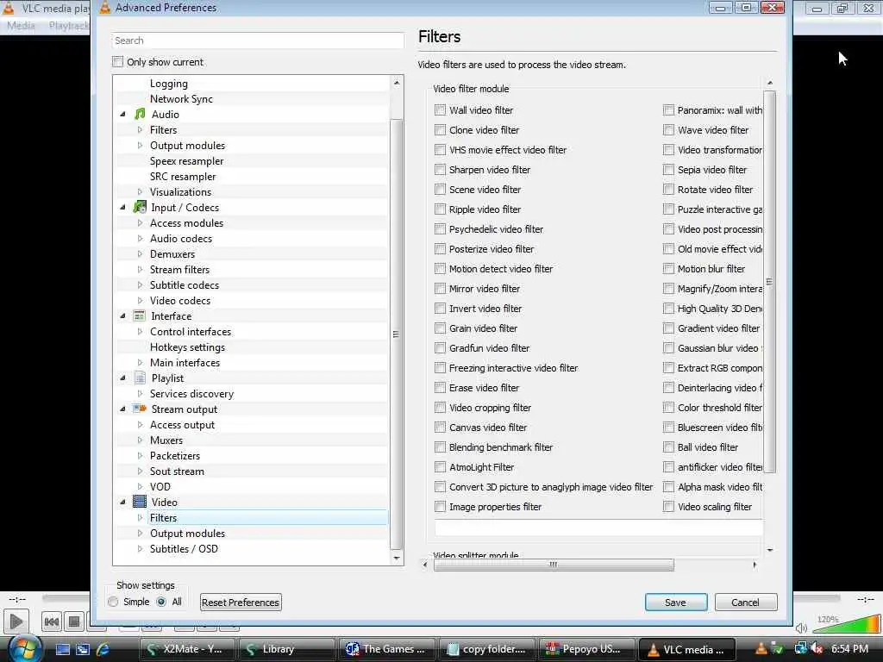Click the Playlist category icon
The image size is (883, 662).
[x=140, y=378]
